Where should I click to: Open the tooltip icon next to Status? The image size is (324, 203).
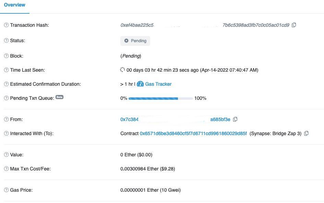click(6, 40)
